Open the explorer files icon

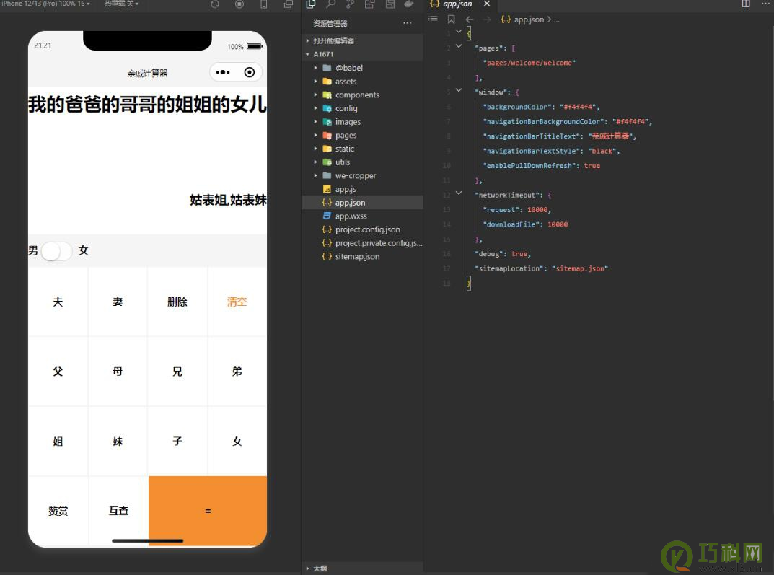point(310,4)
